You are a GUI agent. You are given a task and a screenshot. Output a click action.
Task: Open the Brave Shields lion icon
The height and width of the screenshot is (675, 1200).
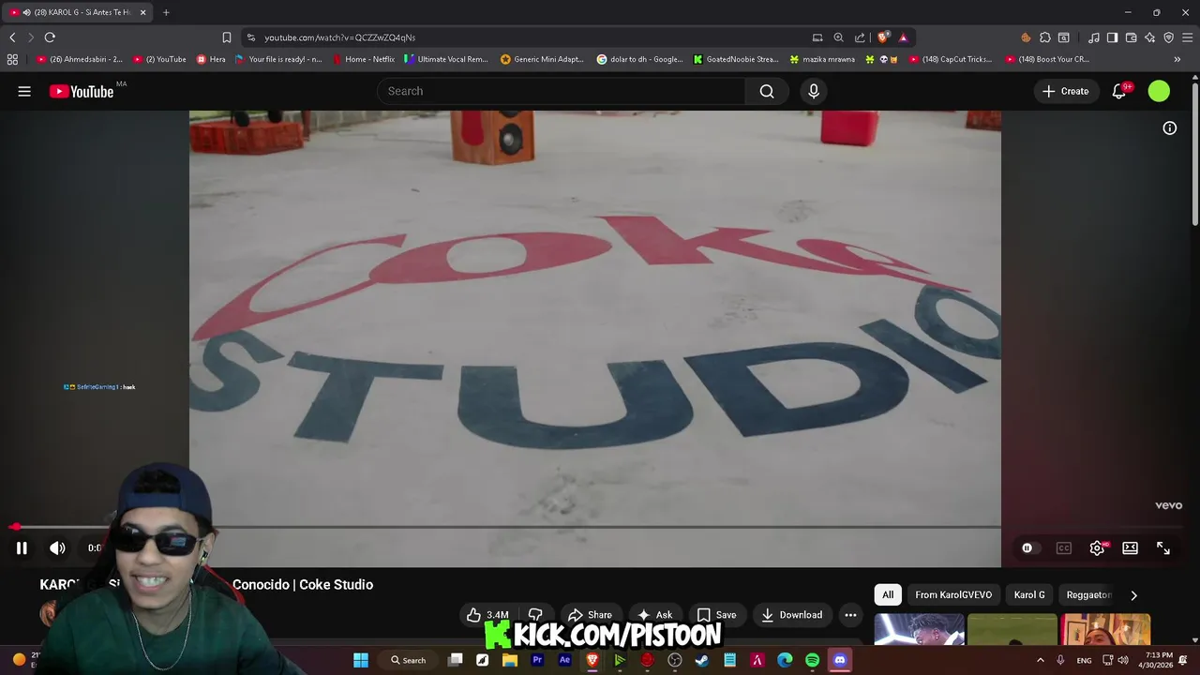tap(883, 37)
